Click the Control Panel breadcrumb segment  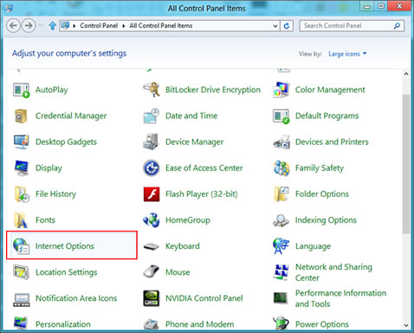point(99,26)
